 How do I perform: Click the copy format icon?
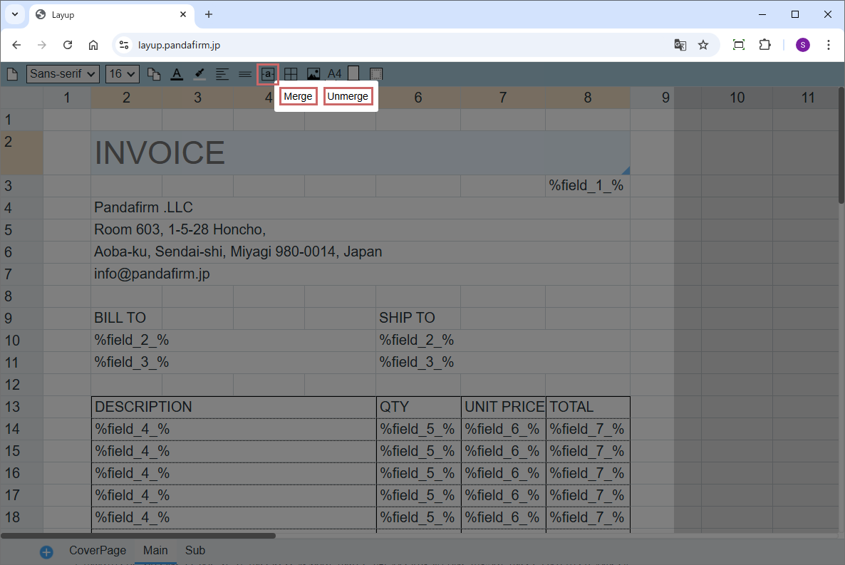coord(154,74)
